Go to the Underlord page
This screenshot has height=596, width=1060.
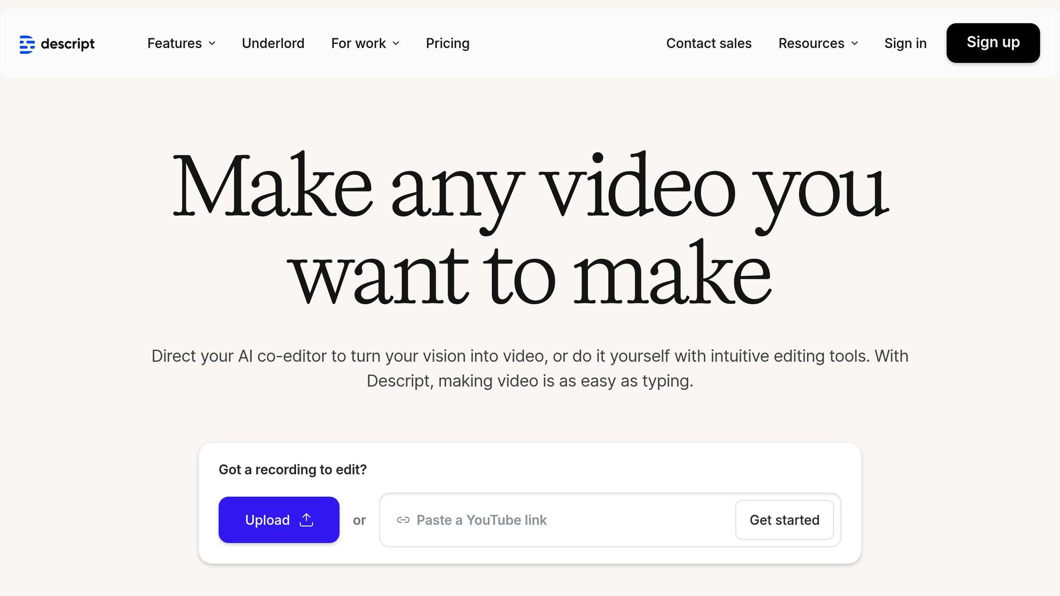click(x=273, y=43)
